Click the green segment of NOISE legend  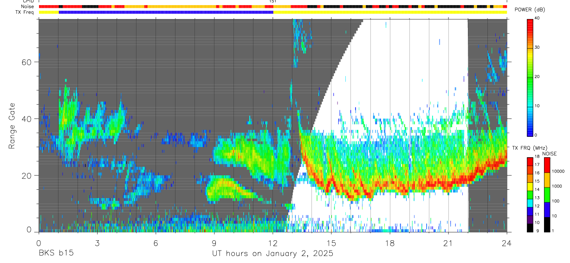(x=547, y=195)
